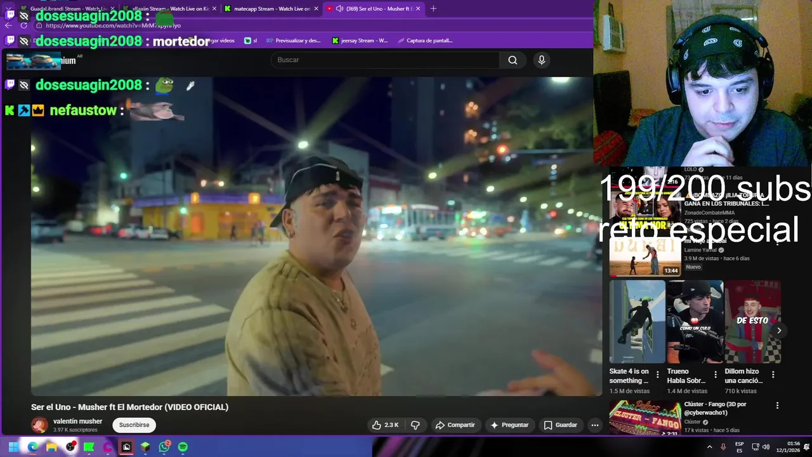Open WhatsApp from taskbar
812x457 pixels.
point(164,447)
